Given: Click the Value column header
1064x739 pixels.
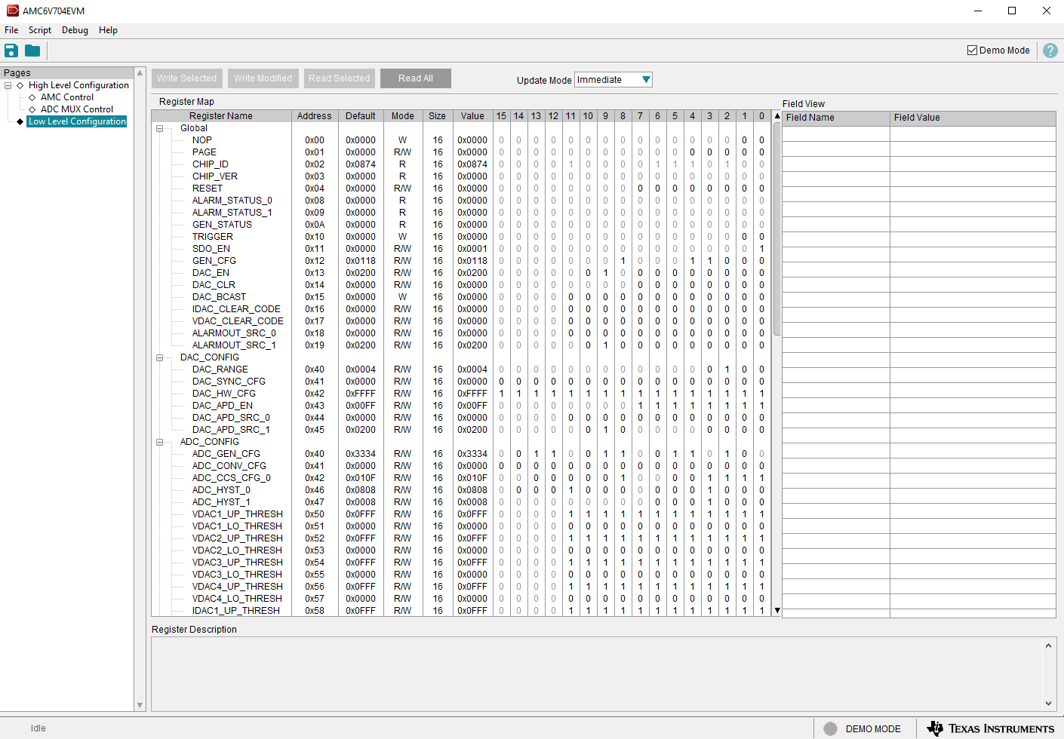Looking at the screenshot, I should click(x=472, y=116).
